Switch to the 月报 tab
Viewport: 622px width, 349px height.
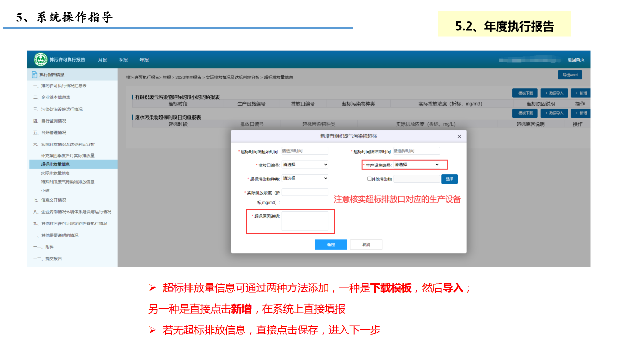coord(102,60)
